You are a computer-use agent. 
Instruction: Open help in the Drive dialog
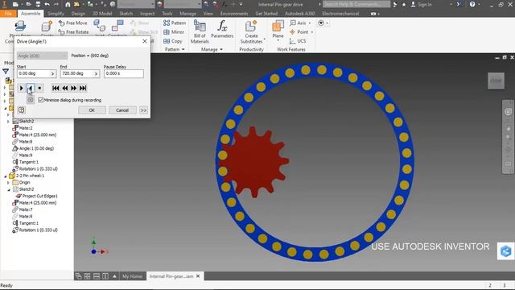point(22,110)
